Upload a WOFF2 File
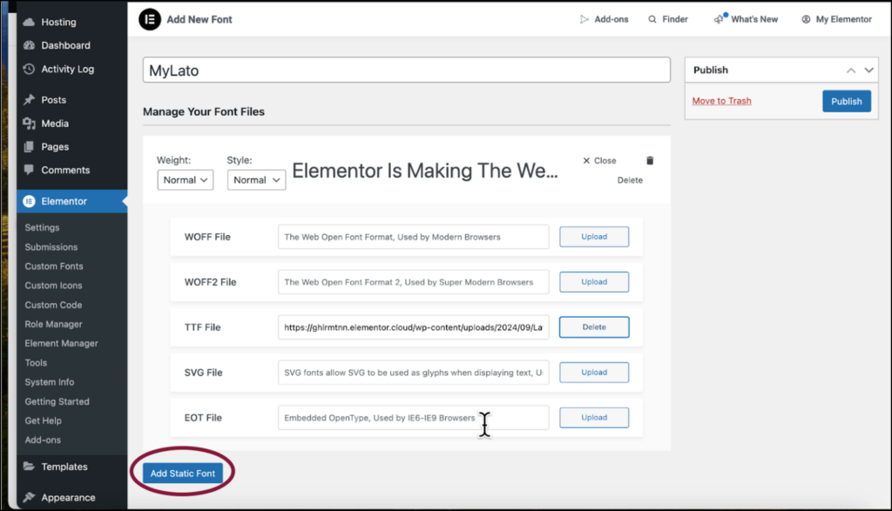Viewport: 892px width, 511px height. pos(594,282)
